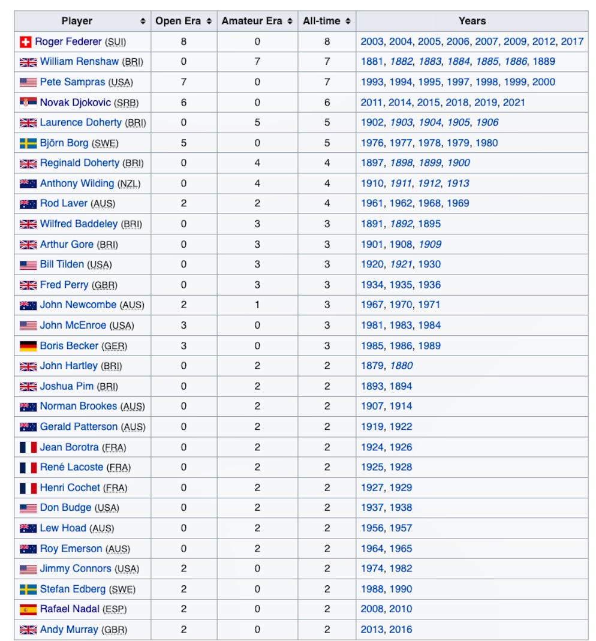Viewport: 596px width, 641px height.
Task: Open the 2017 year link for Federer
Action: pyautogui.click(x=572, y=42)
